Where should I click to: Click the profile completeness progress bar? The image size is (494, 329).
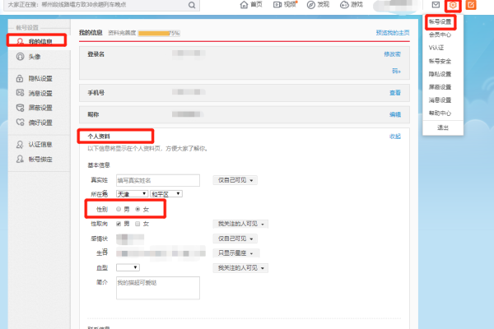click(x=159, y=33)
